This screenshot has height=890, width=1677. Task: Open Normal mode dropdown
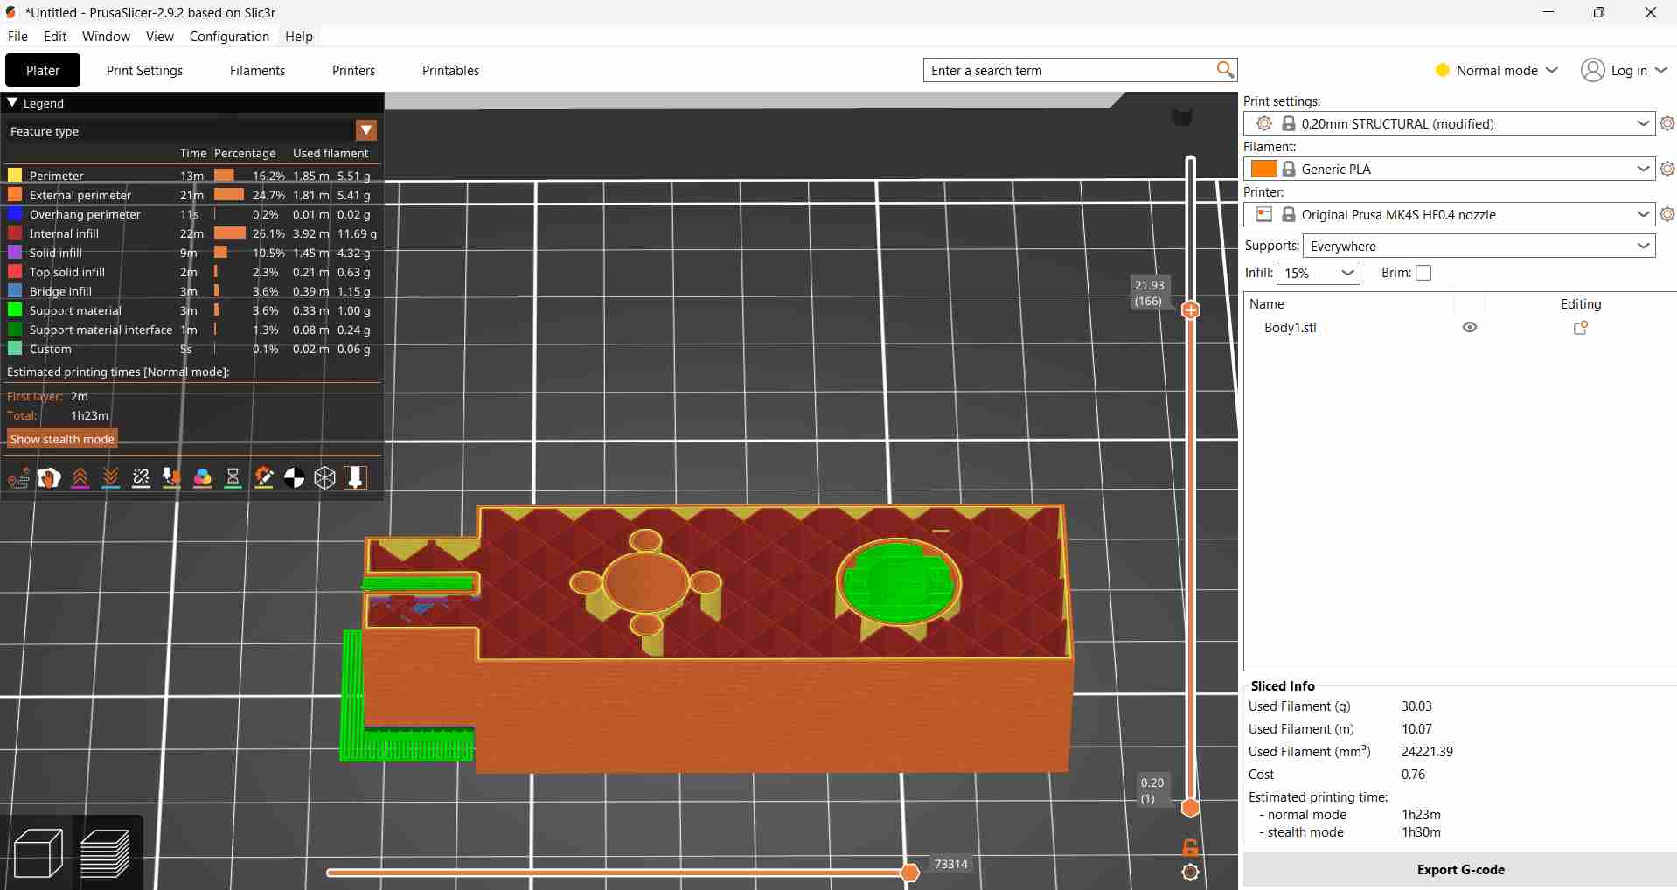click(1497, 70)
